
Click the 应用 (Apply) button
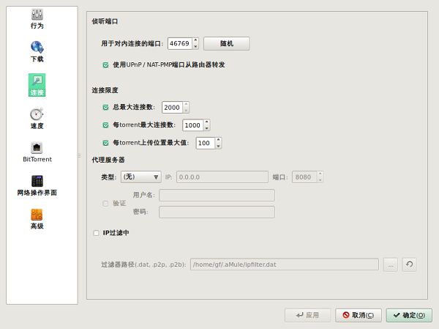tap(308, 315)
